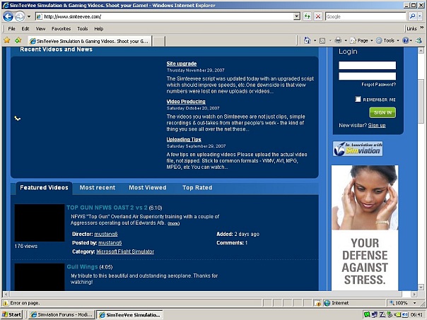Viewport: 427px width, 320px height.
Task: Click the browser Back arrow button
Action: [x=8, y=16]
